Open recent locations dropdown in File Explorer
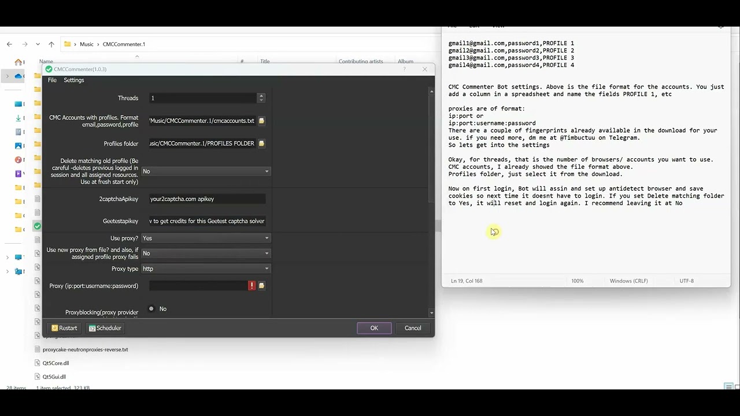 point(38,44)
